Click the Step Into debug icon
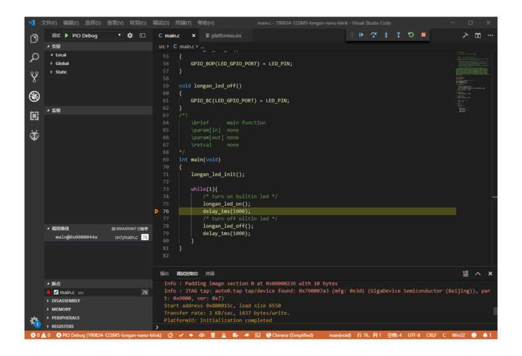522x356 pixels. pos(386,35)
